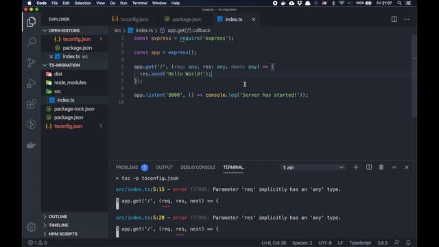
Task: Create a new terminal with plus icon
Action: [x=356, y=167]
